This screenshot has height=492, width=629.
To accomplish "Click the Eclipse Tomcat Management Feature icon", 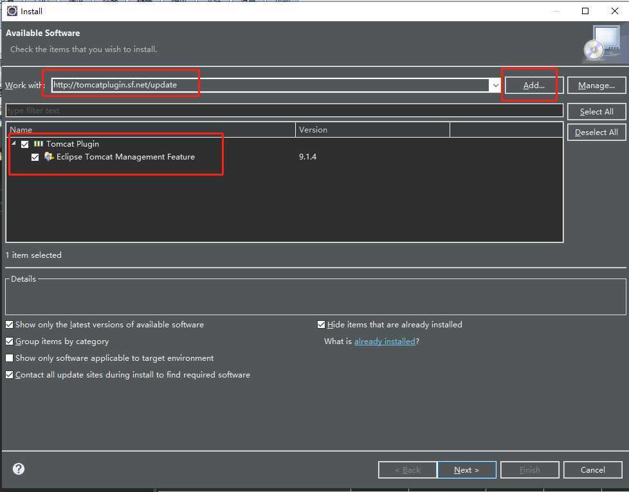I will click(49, 156).
